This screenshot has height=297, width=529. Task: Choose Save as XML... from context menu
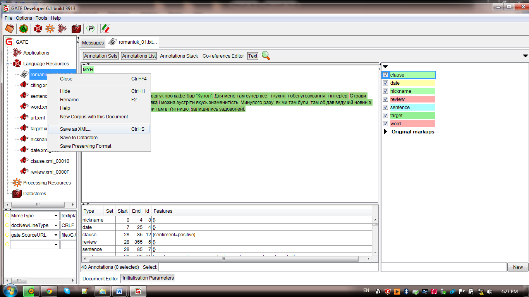click(99, 129)
